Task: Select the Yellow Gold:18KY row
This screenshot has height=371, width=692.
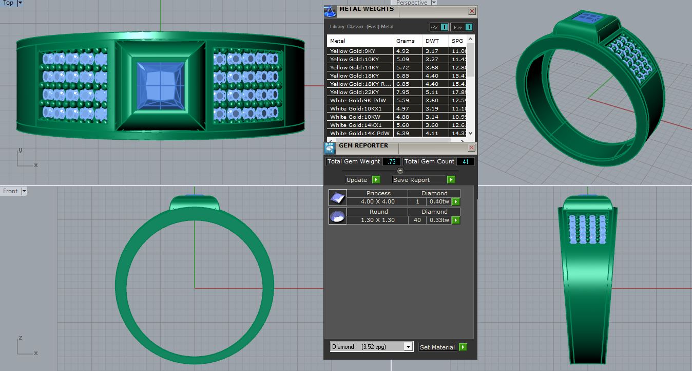Action: (359, 76)
